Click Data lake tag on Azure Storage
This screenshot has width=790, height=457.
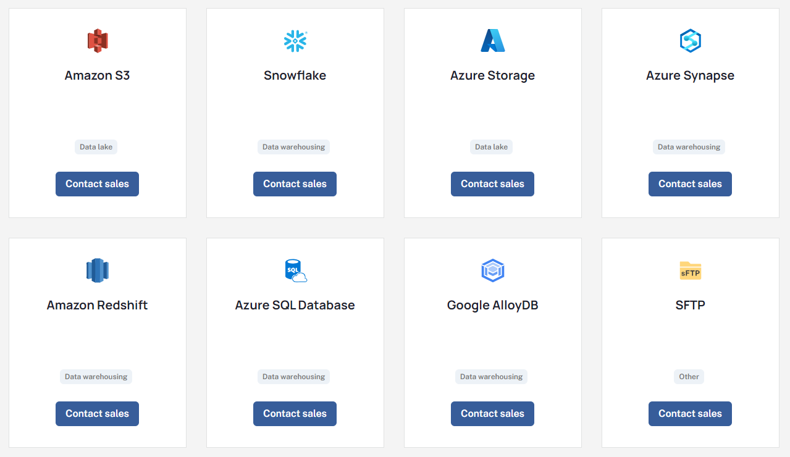point(491,147)
